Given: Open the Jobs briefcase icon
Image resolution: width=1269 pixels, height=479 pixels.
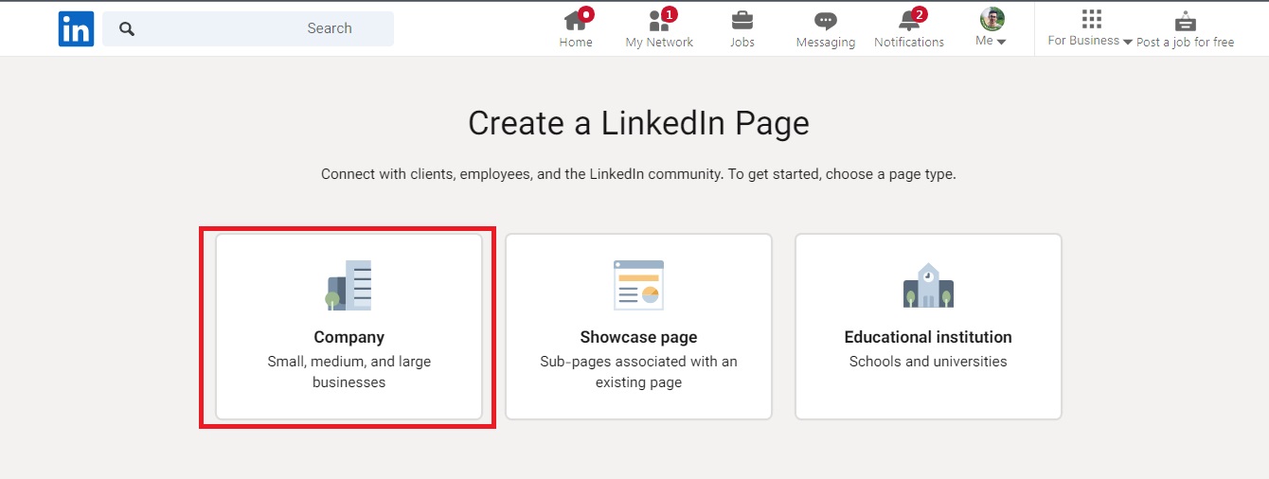Looking at the screenshot, I should pyautogui.click(x=742, y=20).
